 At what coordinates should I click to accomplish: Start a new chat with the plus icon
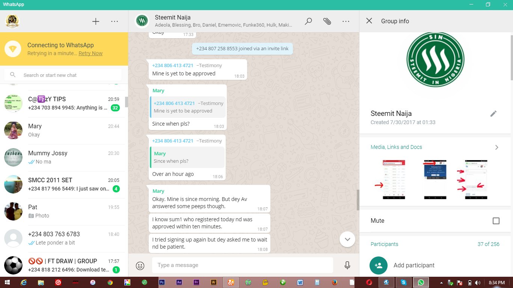click(x=96, y=21)
